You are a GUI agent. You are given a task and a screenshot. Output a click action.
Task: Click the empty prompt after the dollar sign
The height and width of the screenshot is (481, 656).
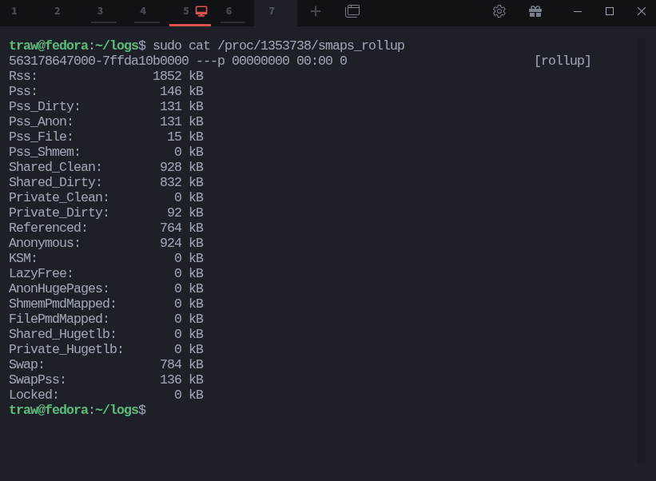[160, 409]
